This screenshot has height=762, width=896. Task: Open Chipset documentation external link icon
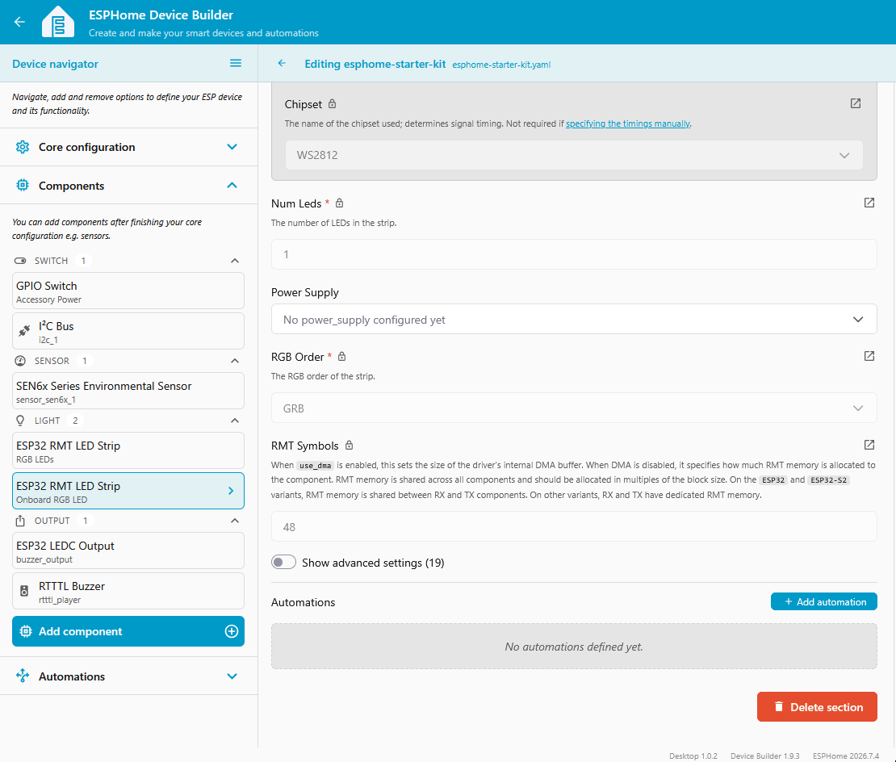856,103
